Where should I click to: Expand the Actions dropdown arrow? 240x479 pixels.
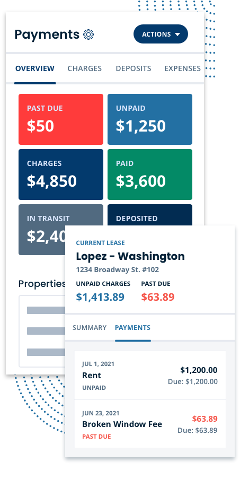coord(177,34)
